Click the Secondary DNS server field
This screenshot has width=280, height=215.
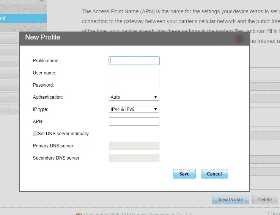134,158
